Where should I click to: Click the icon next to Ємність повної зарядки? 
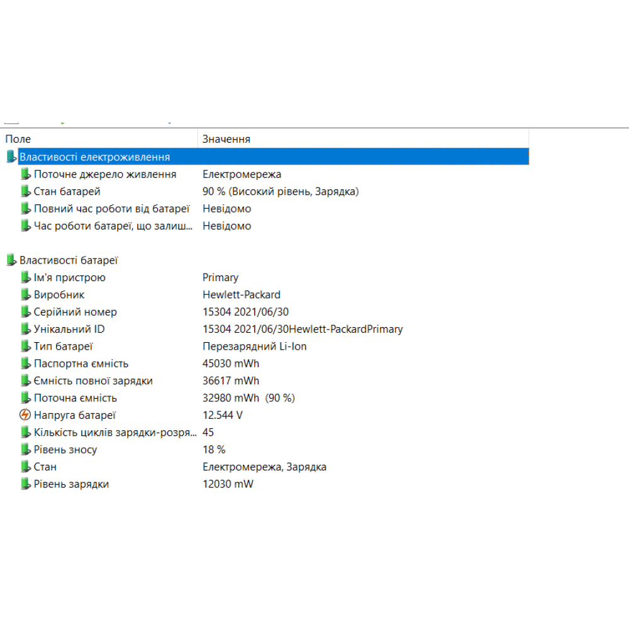tap(26, 381)
